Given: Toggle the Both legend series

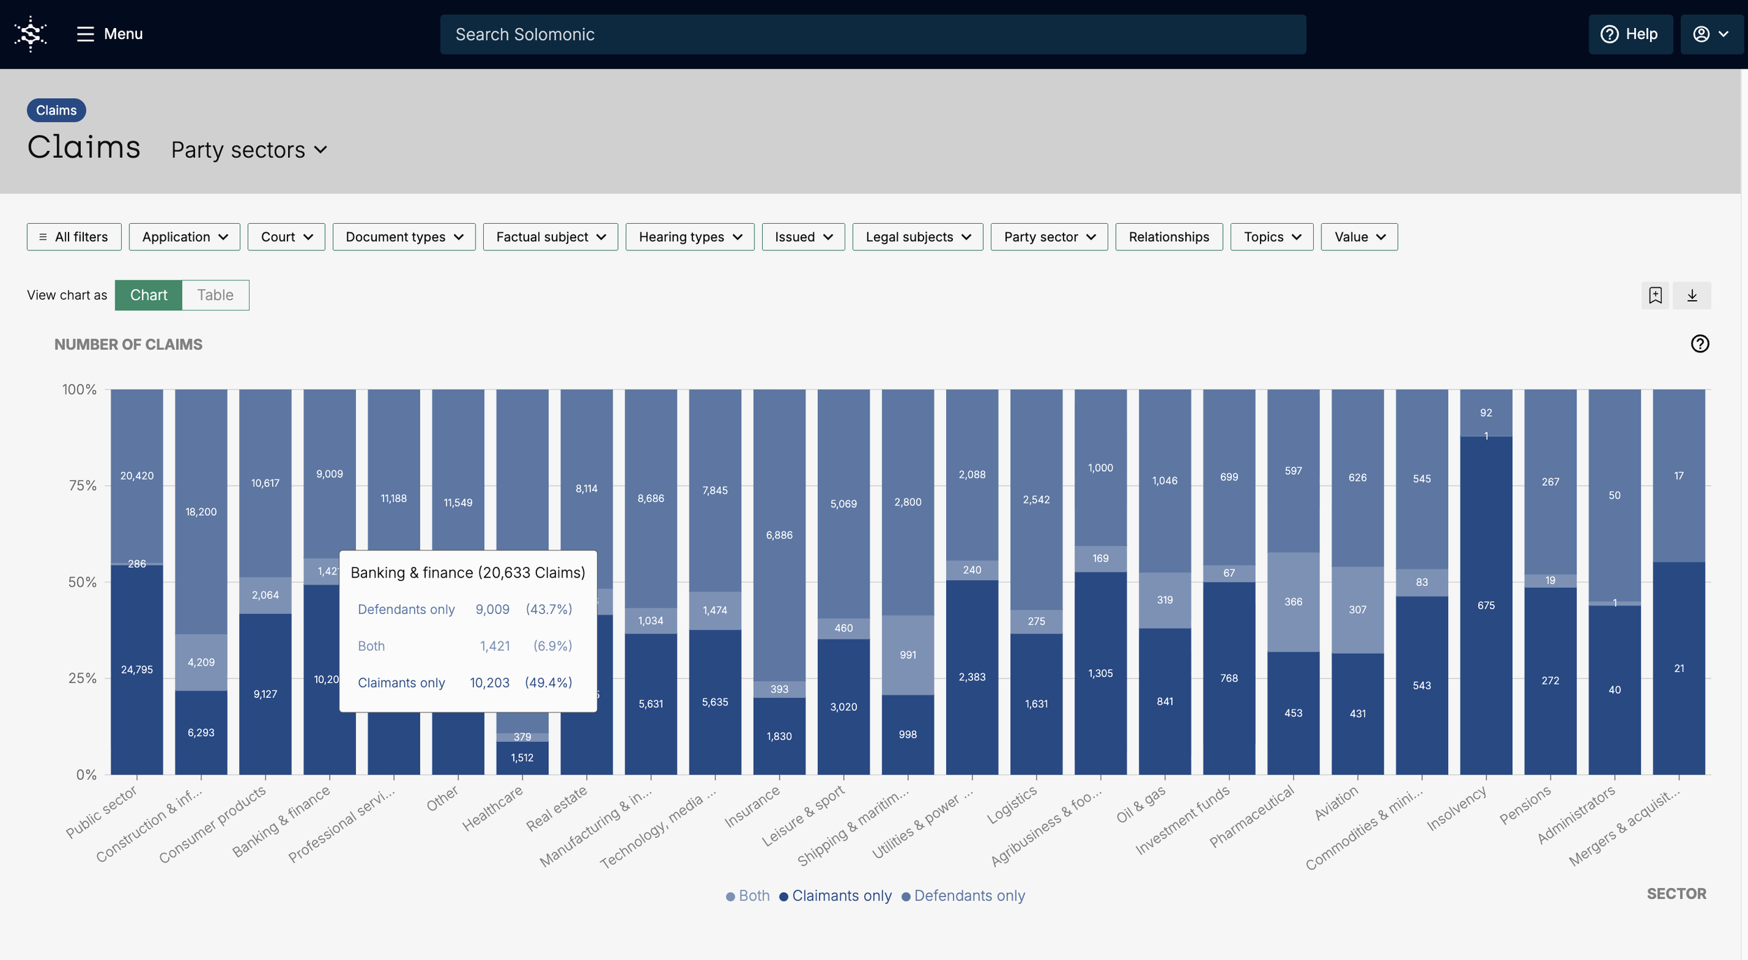Looking at the screenshot, I should [747, 896].
